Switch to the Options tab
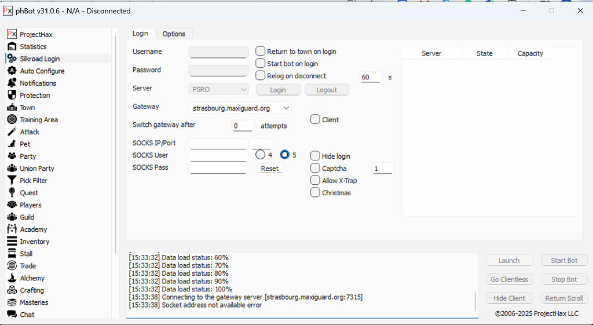Viewport: 593px width, 325px height. point(174,34)
